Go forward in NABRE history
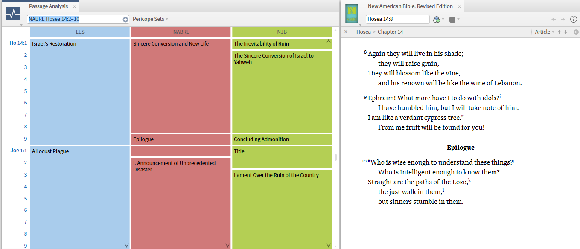 (563, 19)
